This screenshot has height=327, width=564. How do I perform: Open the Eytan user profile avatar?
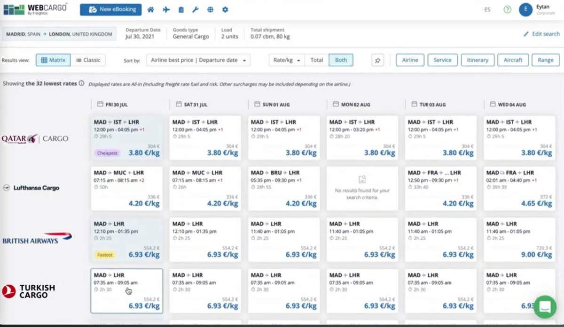click(x=525, y=9)
